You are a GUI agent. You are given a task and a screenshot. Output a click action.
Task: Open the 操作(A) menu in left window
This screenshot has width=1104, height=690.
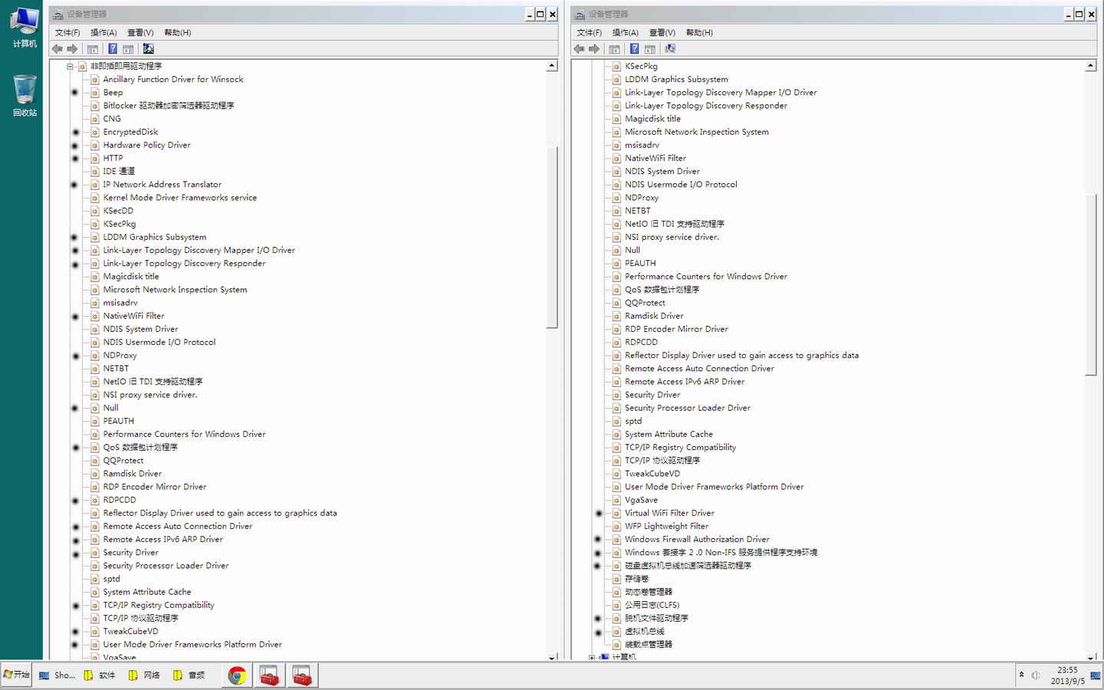pyautogui.click(x=103, y=33)
